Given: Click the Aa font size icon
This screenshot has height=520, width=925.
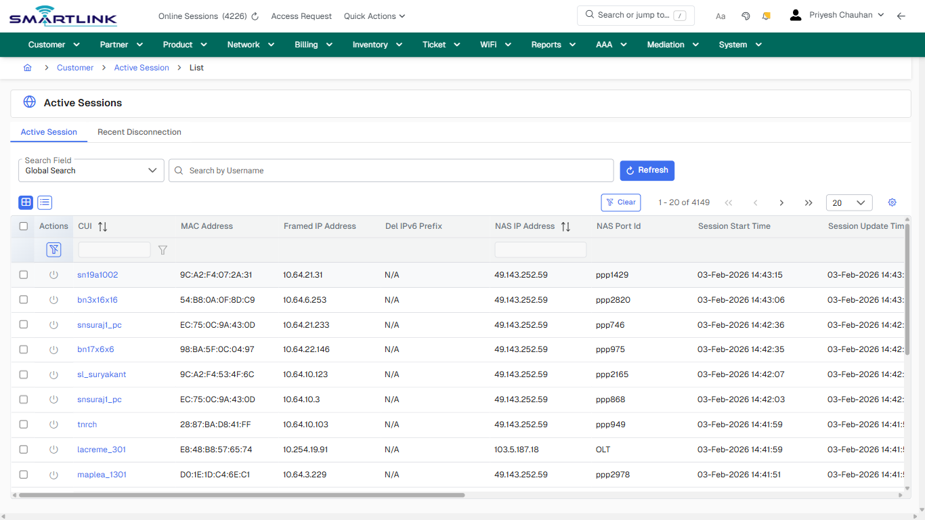Looking at the screenshot, I should pyautogui.click(x=720, y=15).
